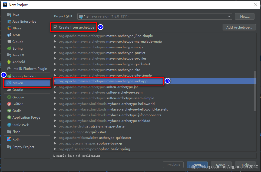Click the Application Forge icon
The image size is (261, 172).
click(9, 118)
